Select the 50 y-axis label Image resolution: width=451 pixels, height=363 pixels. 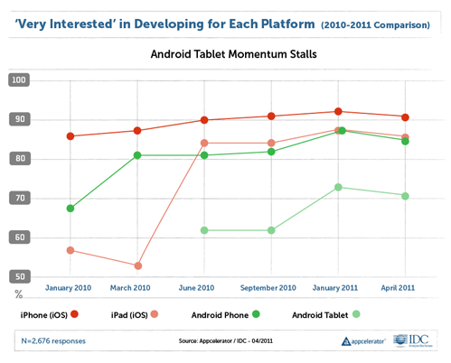pos(20,276)
